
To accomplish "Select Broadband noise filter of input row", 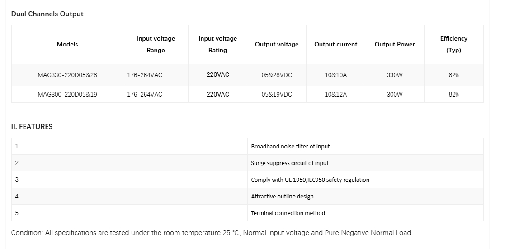I will click(x=247, y=146).
